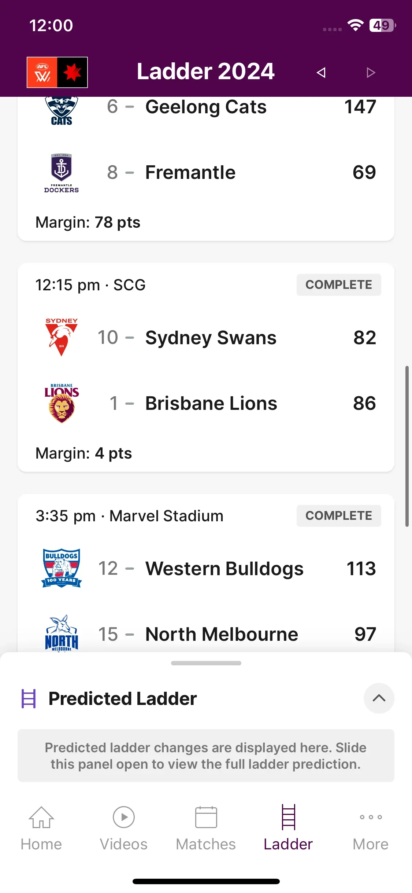Tap the Predicted Ladder icon
Viewport: 412px width, 893px height.
[x=29, y=699]
